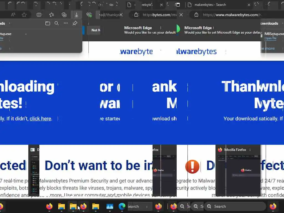284x213 pixels.
Task: Click 'Your download' subtitle text in banner
Action: coord(240,119)
